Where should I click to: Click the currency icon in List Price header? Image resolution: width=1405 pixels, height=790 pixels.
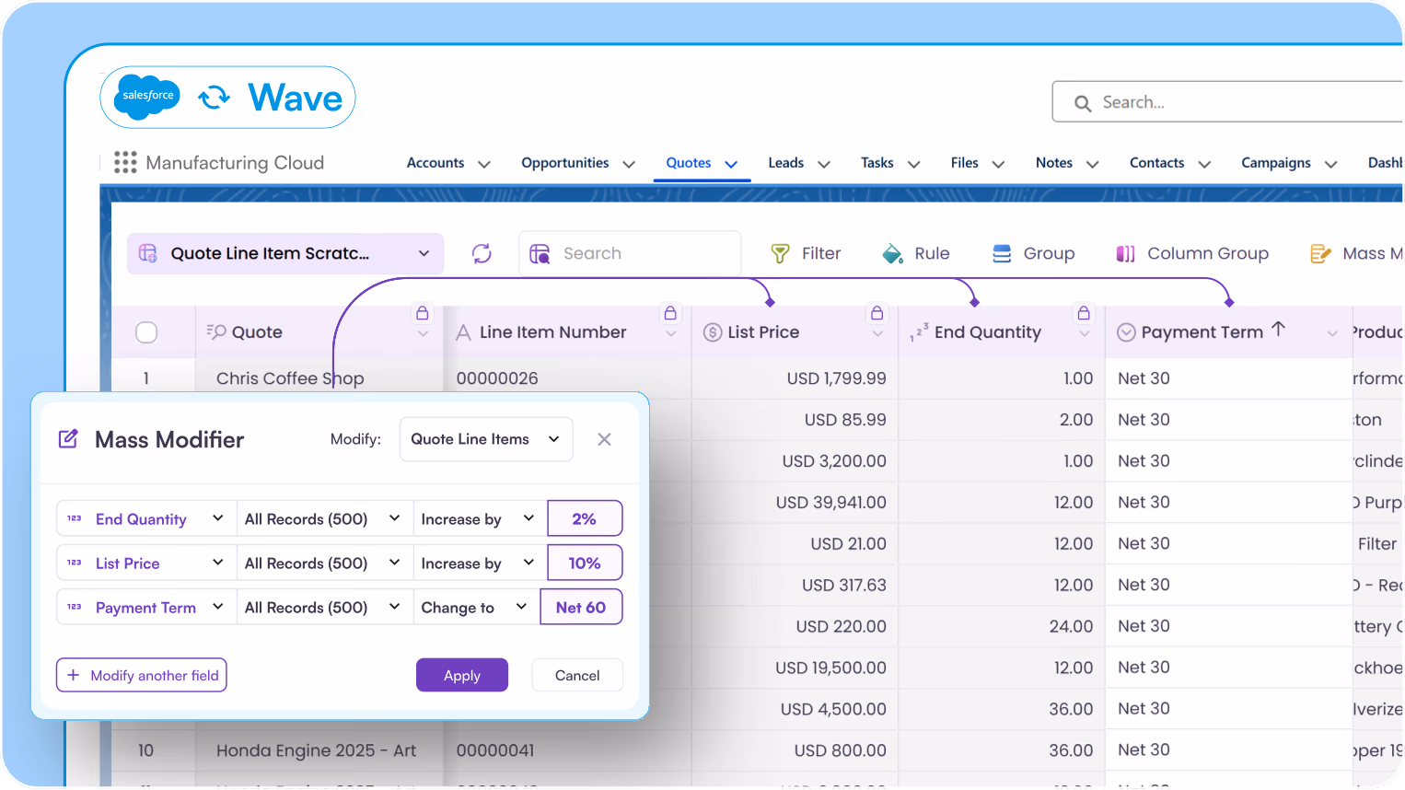(713, 332)
